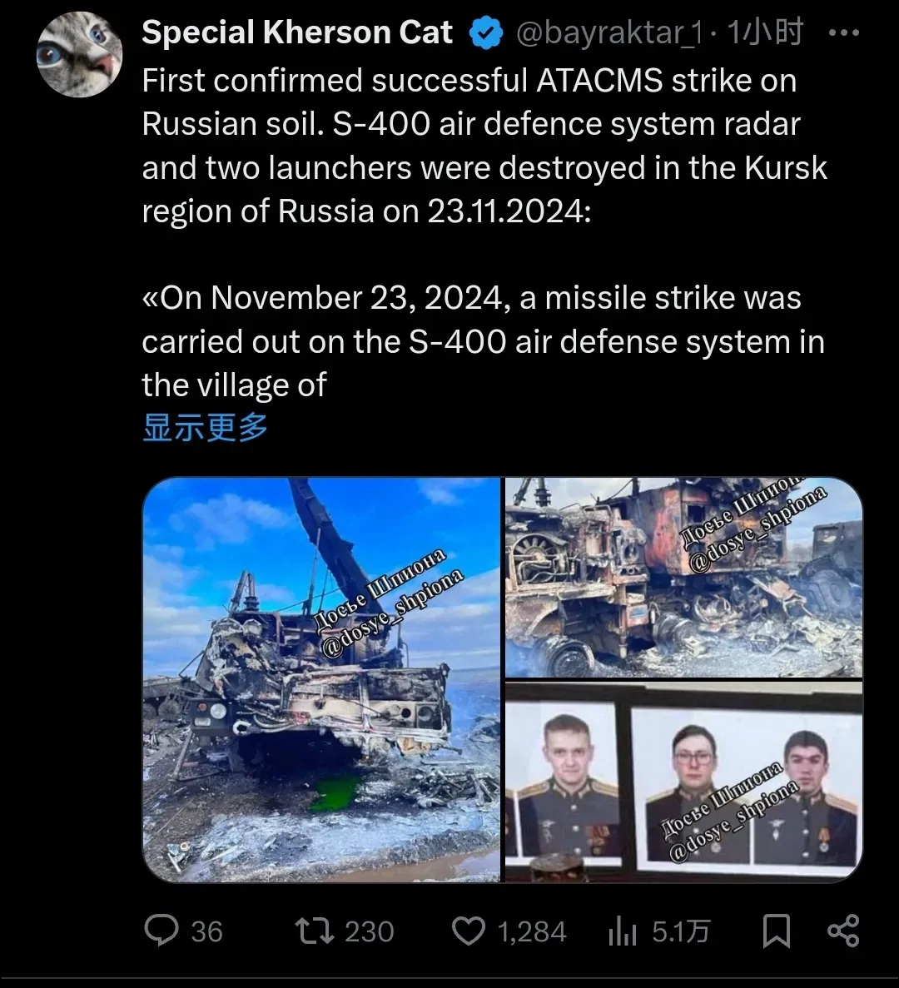Viewport: 899px width, 988px height.
Task: Bookmark this post
Action: (x=776, y=931)
